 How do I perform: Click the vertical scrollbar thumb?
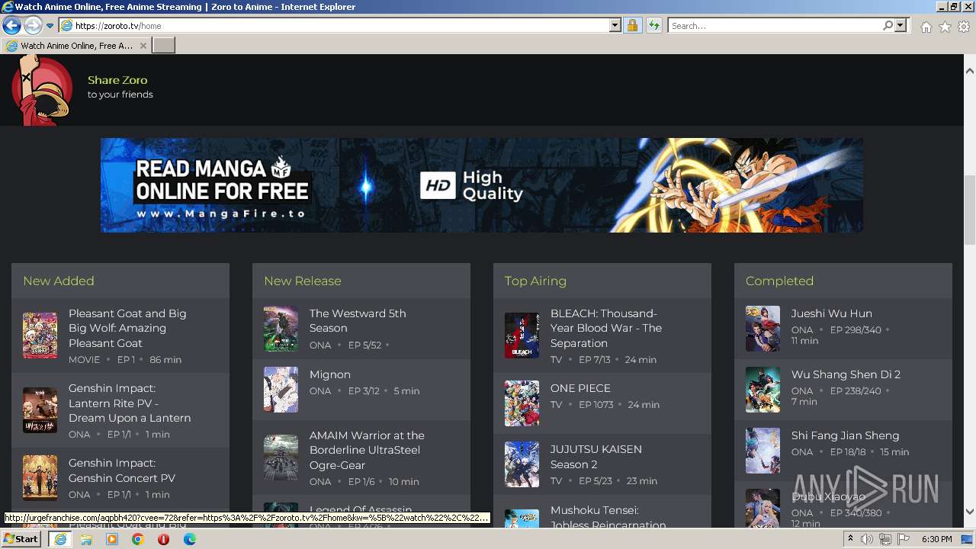pos(970,210)
